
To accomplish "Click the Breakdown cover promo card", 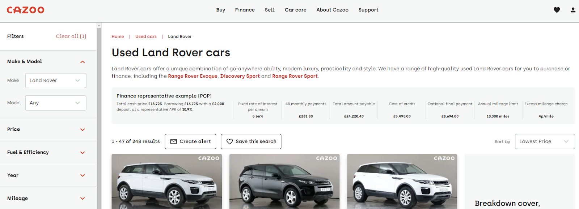I will click(520, 182).
